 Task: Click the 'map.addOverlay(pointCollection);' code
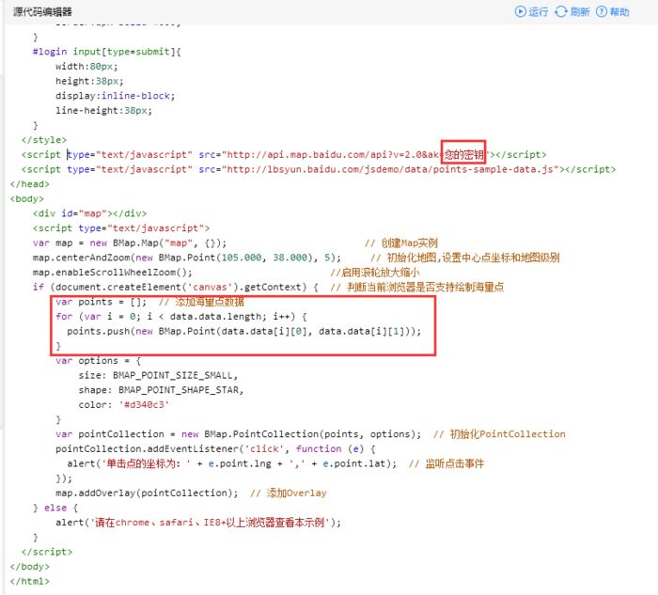click(x=147, y=493)
